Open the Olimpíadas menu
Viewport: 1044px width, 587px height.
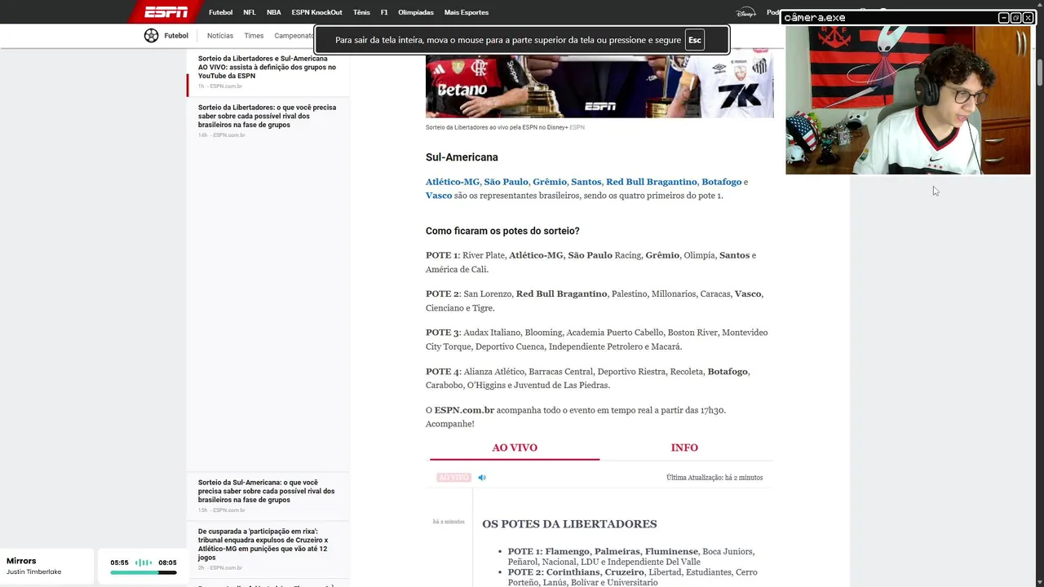416,12
